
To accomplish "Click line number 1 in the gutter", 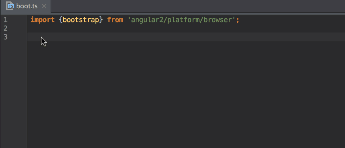I will [6, 20].
